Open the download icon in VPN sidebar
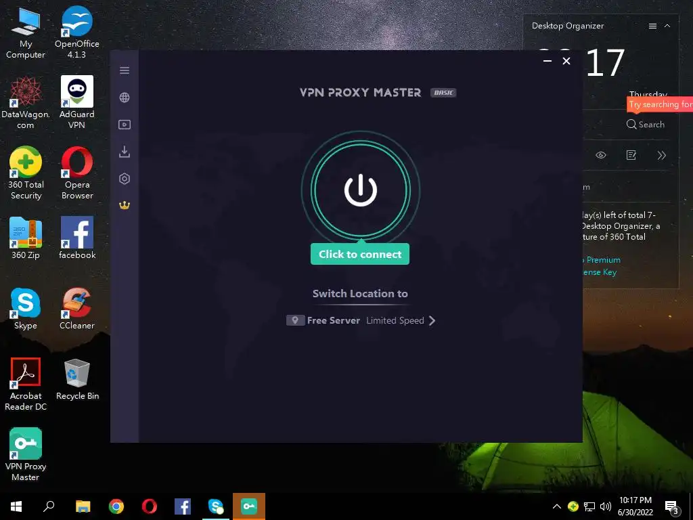693x520 pixels. pyautogui.click(x=125, y=152)
